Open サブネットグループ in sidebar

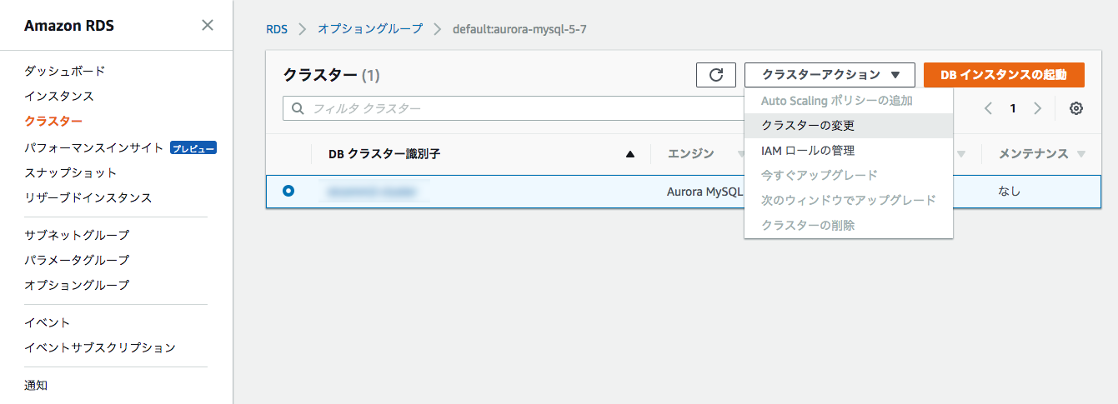tap(77, 236)
